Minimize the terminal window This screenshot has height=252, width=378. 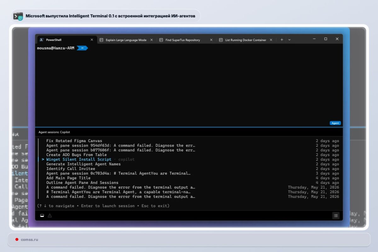pos(314,39)
